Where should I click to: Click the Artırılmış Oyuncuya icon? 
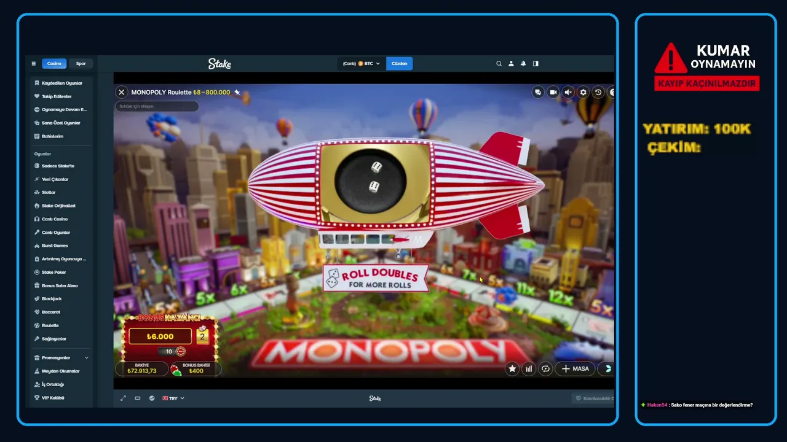click(37, 259)
